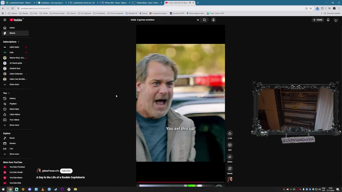Seek using the red video progress bar
The image size is (342, 192).
pyautogui.click(x=180, y=182)
